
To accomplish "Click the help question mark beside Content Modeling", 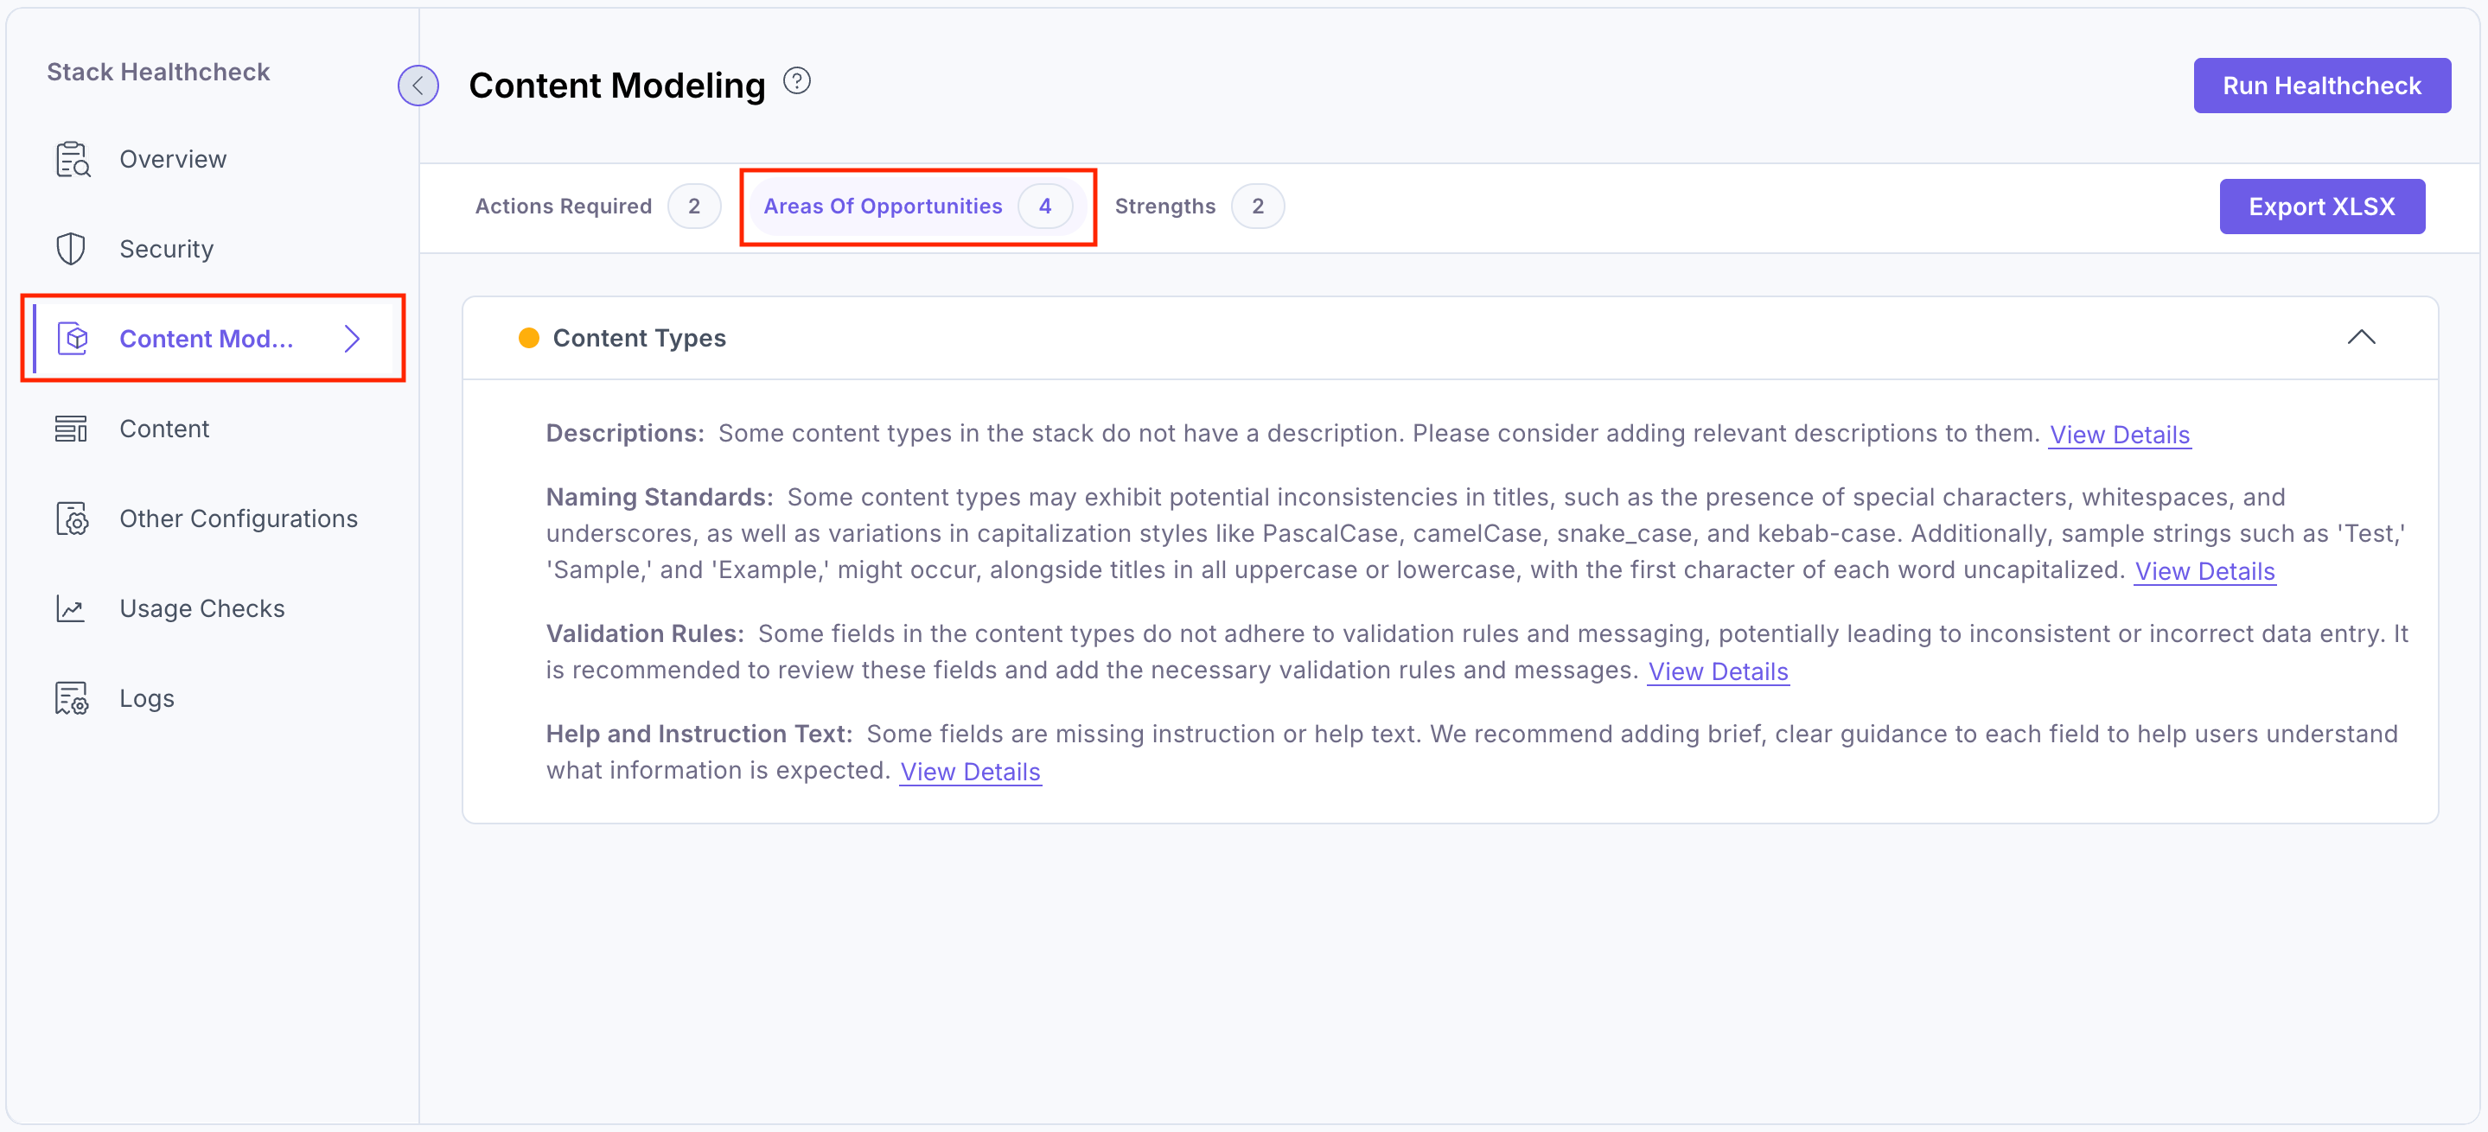I will tap(797, 80).
